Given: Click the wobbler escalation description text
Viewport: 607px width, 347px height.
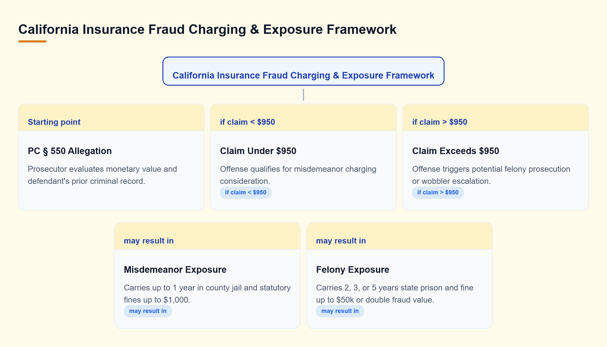Looking at the screenshot, I should click(x=491, y=175).
